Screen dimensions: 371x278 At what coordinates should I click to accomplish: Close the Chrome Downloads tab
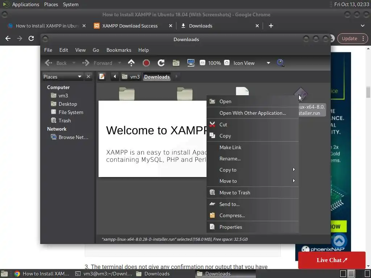click(257, 26)
